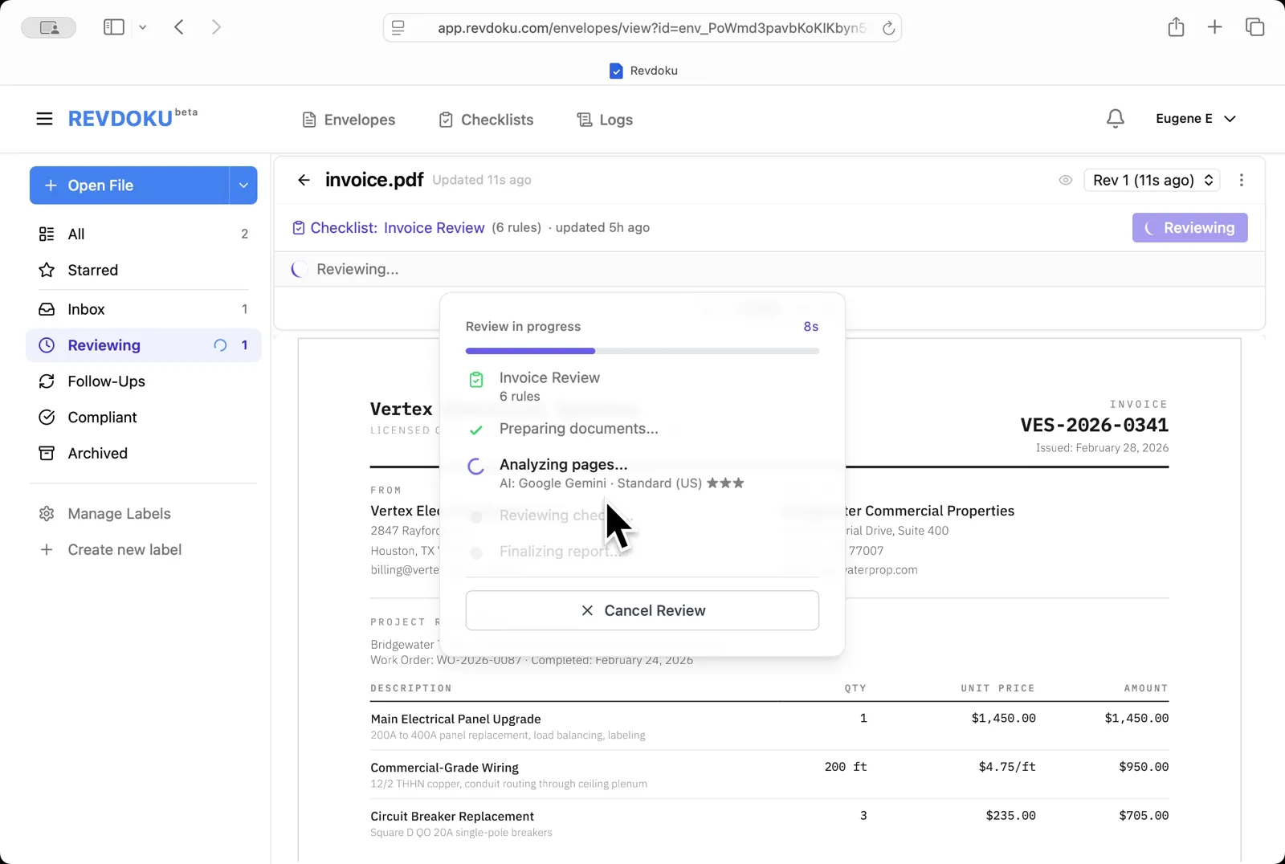Viewport: 1285px width, 864px height.
Task: Expand the Open File split-button chevron
Action: [243, 185]
